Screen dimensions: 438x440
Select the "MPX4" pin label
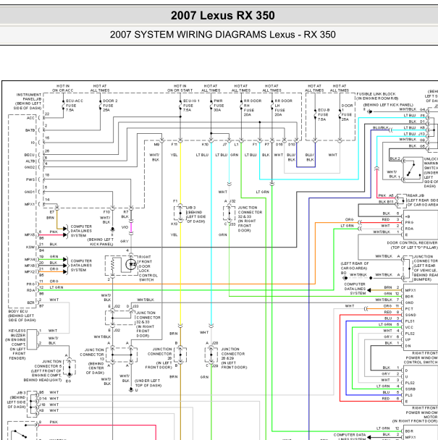[x=30, y=259]
